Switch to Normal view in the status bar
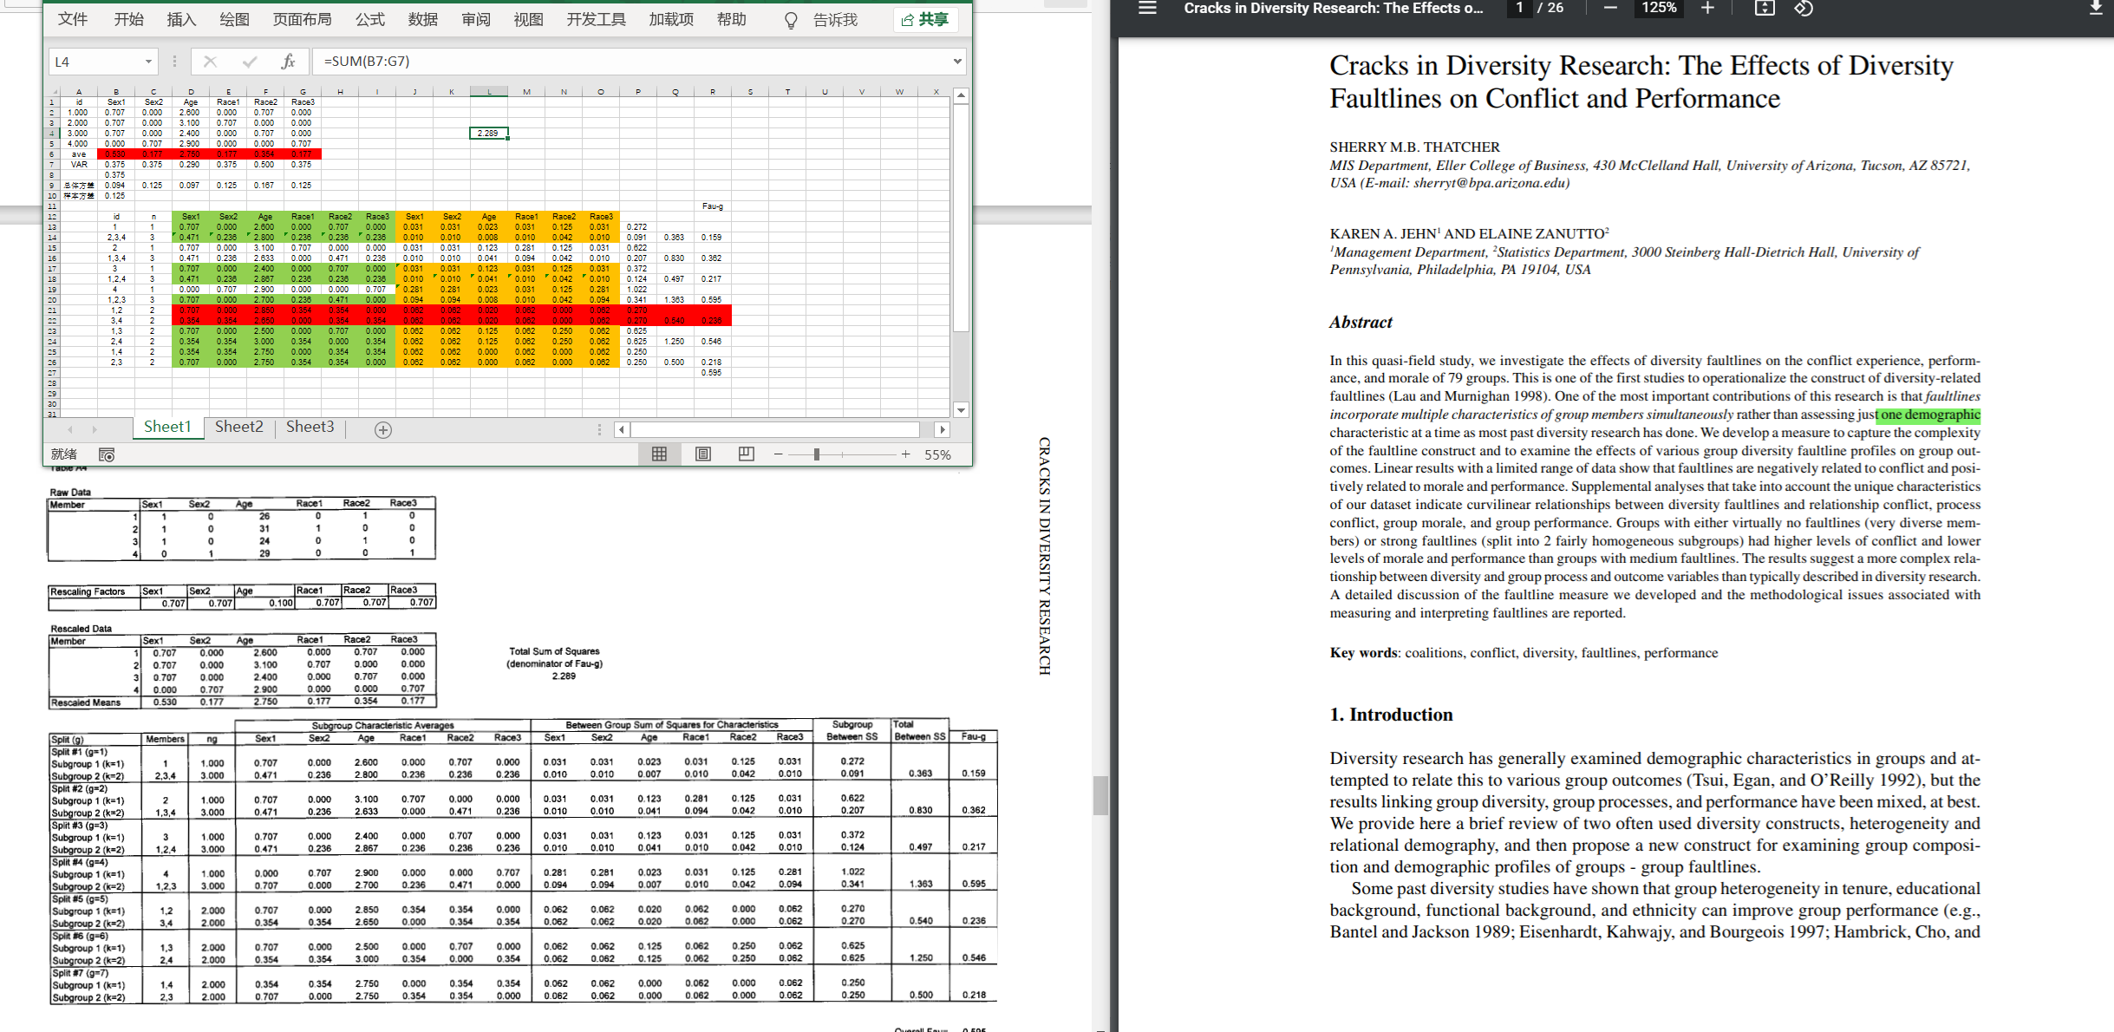This screenshot has height=1032, width=2114. [x=659, y=454]
